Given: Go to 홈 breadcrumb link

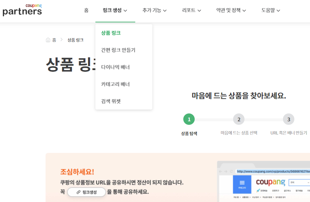Looking at the screenshot, I should coord(54,40).
